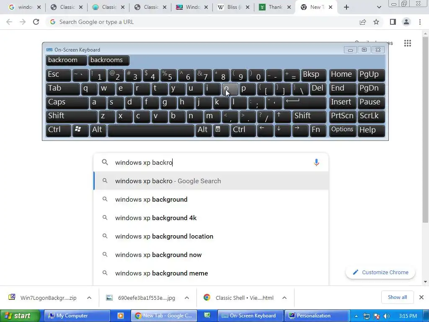Toggle the right Alt key on On-Screen Keyboard
This screenshot has height=322, width=429.
point(204,130)
